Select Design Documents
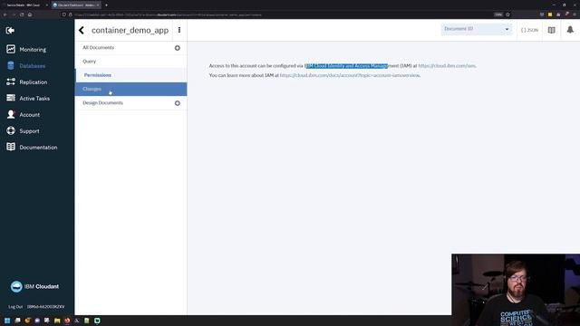 [102, 102]
